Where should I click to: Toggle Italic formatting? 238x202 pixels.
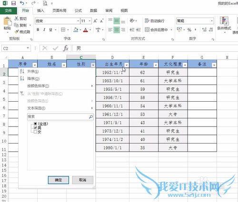[44, 29]
